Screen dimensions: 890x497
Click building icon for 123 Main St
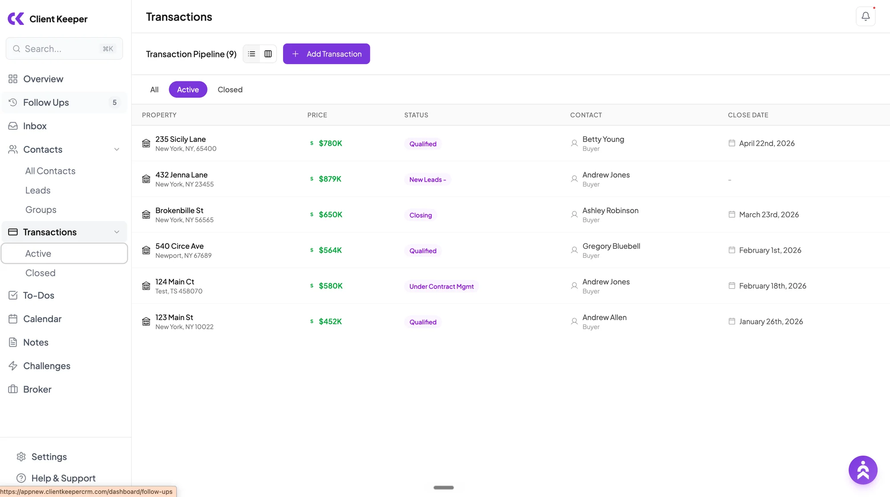click(x=146, y=321)
